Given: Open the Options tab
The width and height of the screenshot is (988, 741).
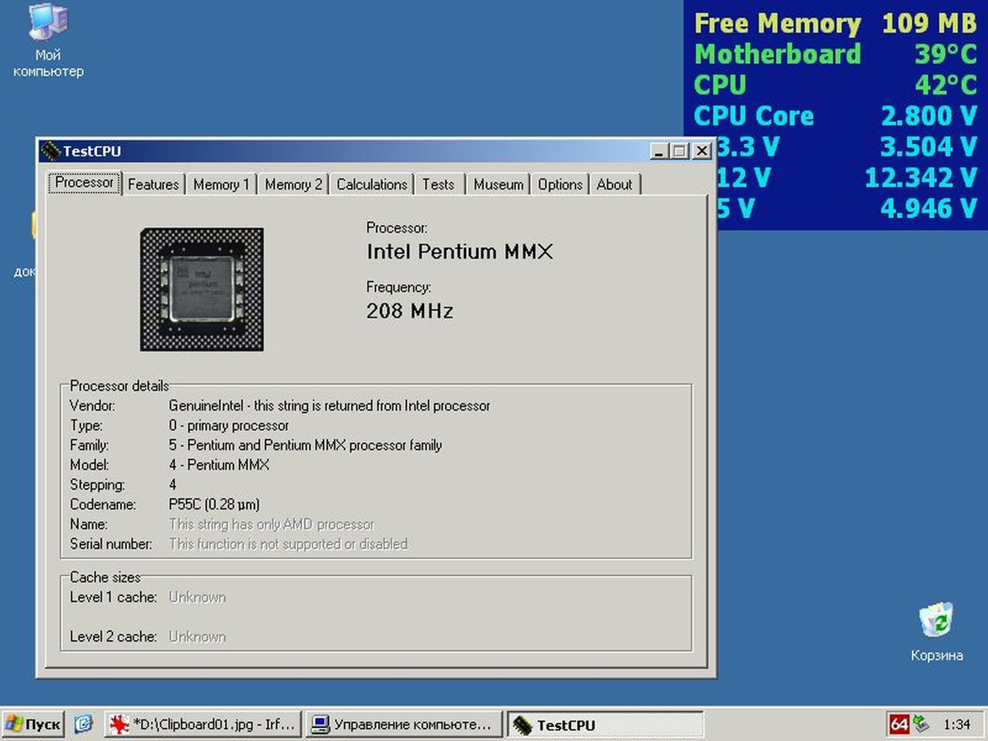Looking at the screenshot, I should point(560,185).
